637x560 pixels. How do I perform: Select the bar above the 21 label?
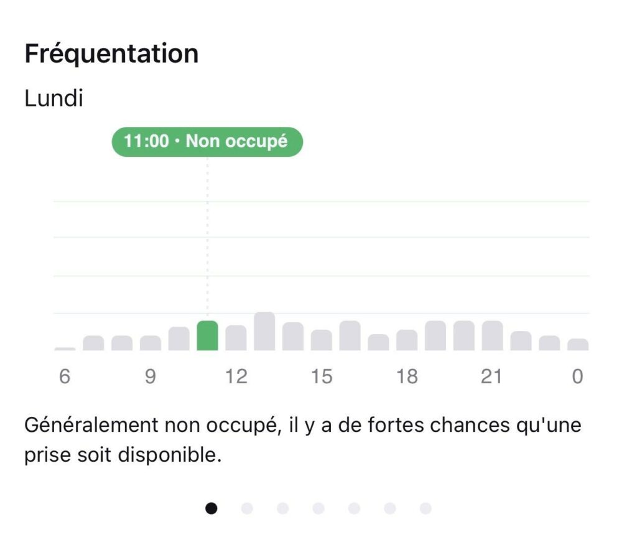(492, 336)
